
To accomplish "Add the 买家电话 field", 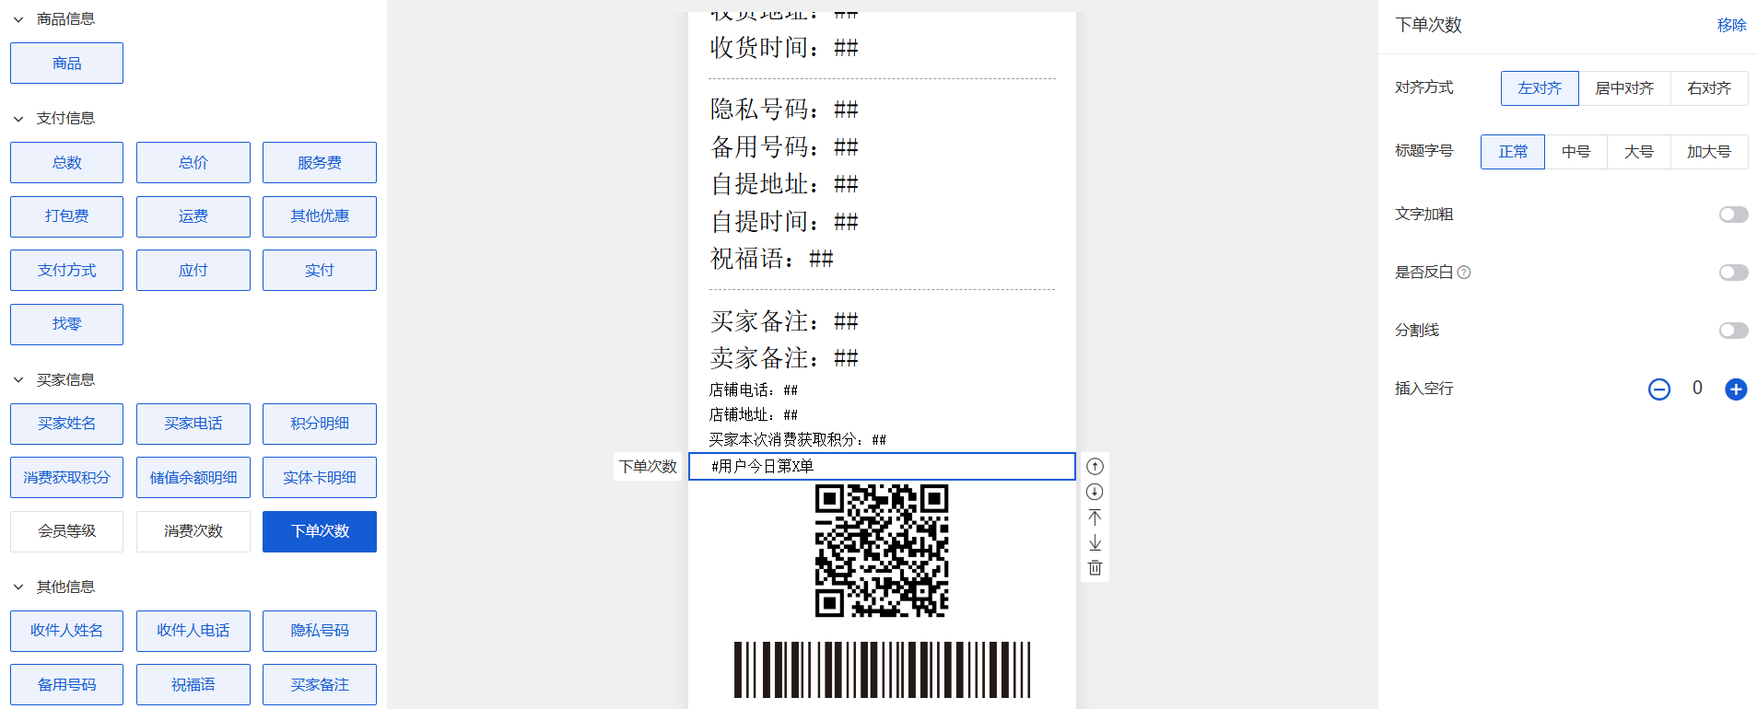I will [x=193, y=424].
